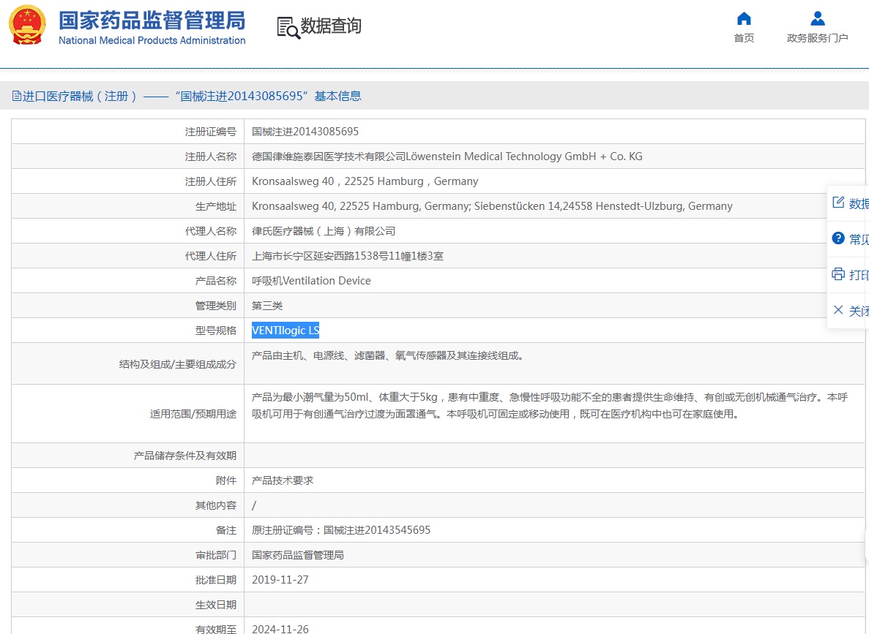Select registration number 国械注进20143085695 cell
Viewport: 869px width, 634px height.
click(305, 132)
